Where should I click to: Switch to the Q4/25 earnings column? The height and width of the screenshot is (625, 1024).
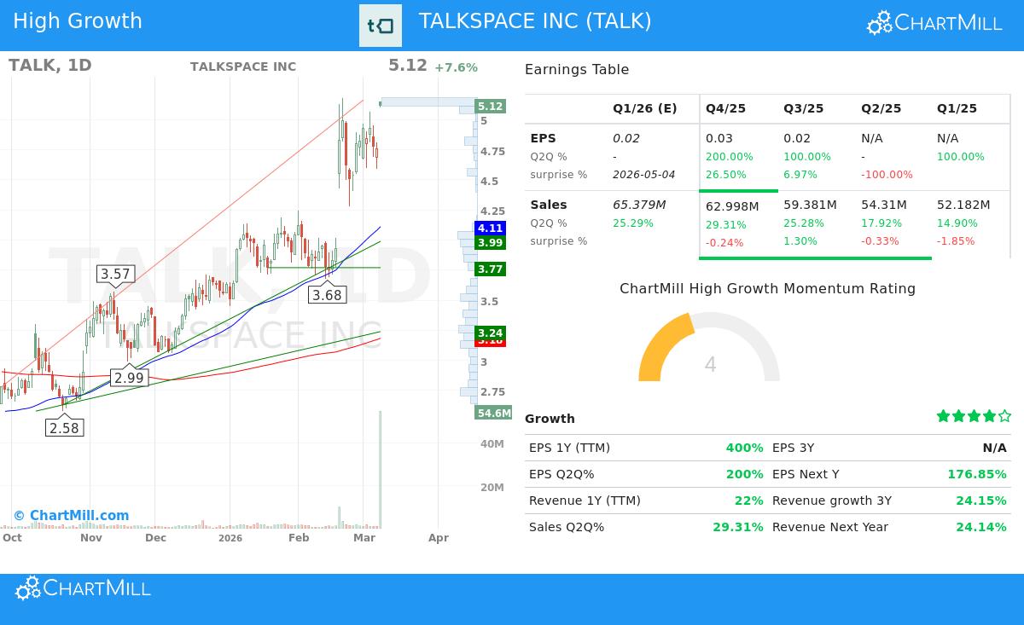coord(725,108)
